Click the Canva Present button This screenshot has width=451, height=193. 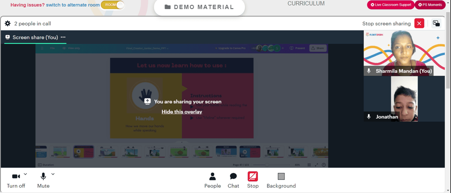pyautogui.click(x=297, y=48)
